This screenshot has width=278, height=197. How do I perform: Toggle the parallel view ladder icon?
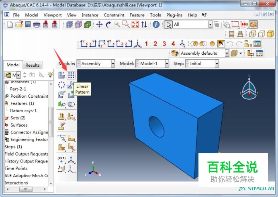pyautogui.click(x=231, y=34)
